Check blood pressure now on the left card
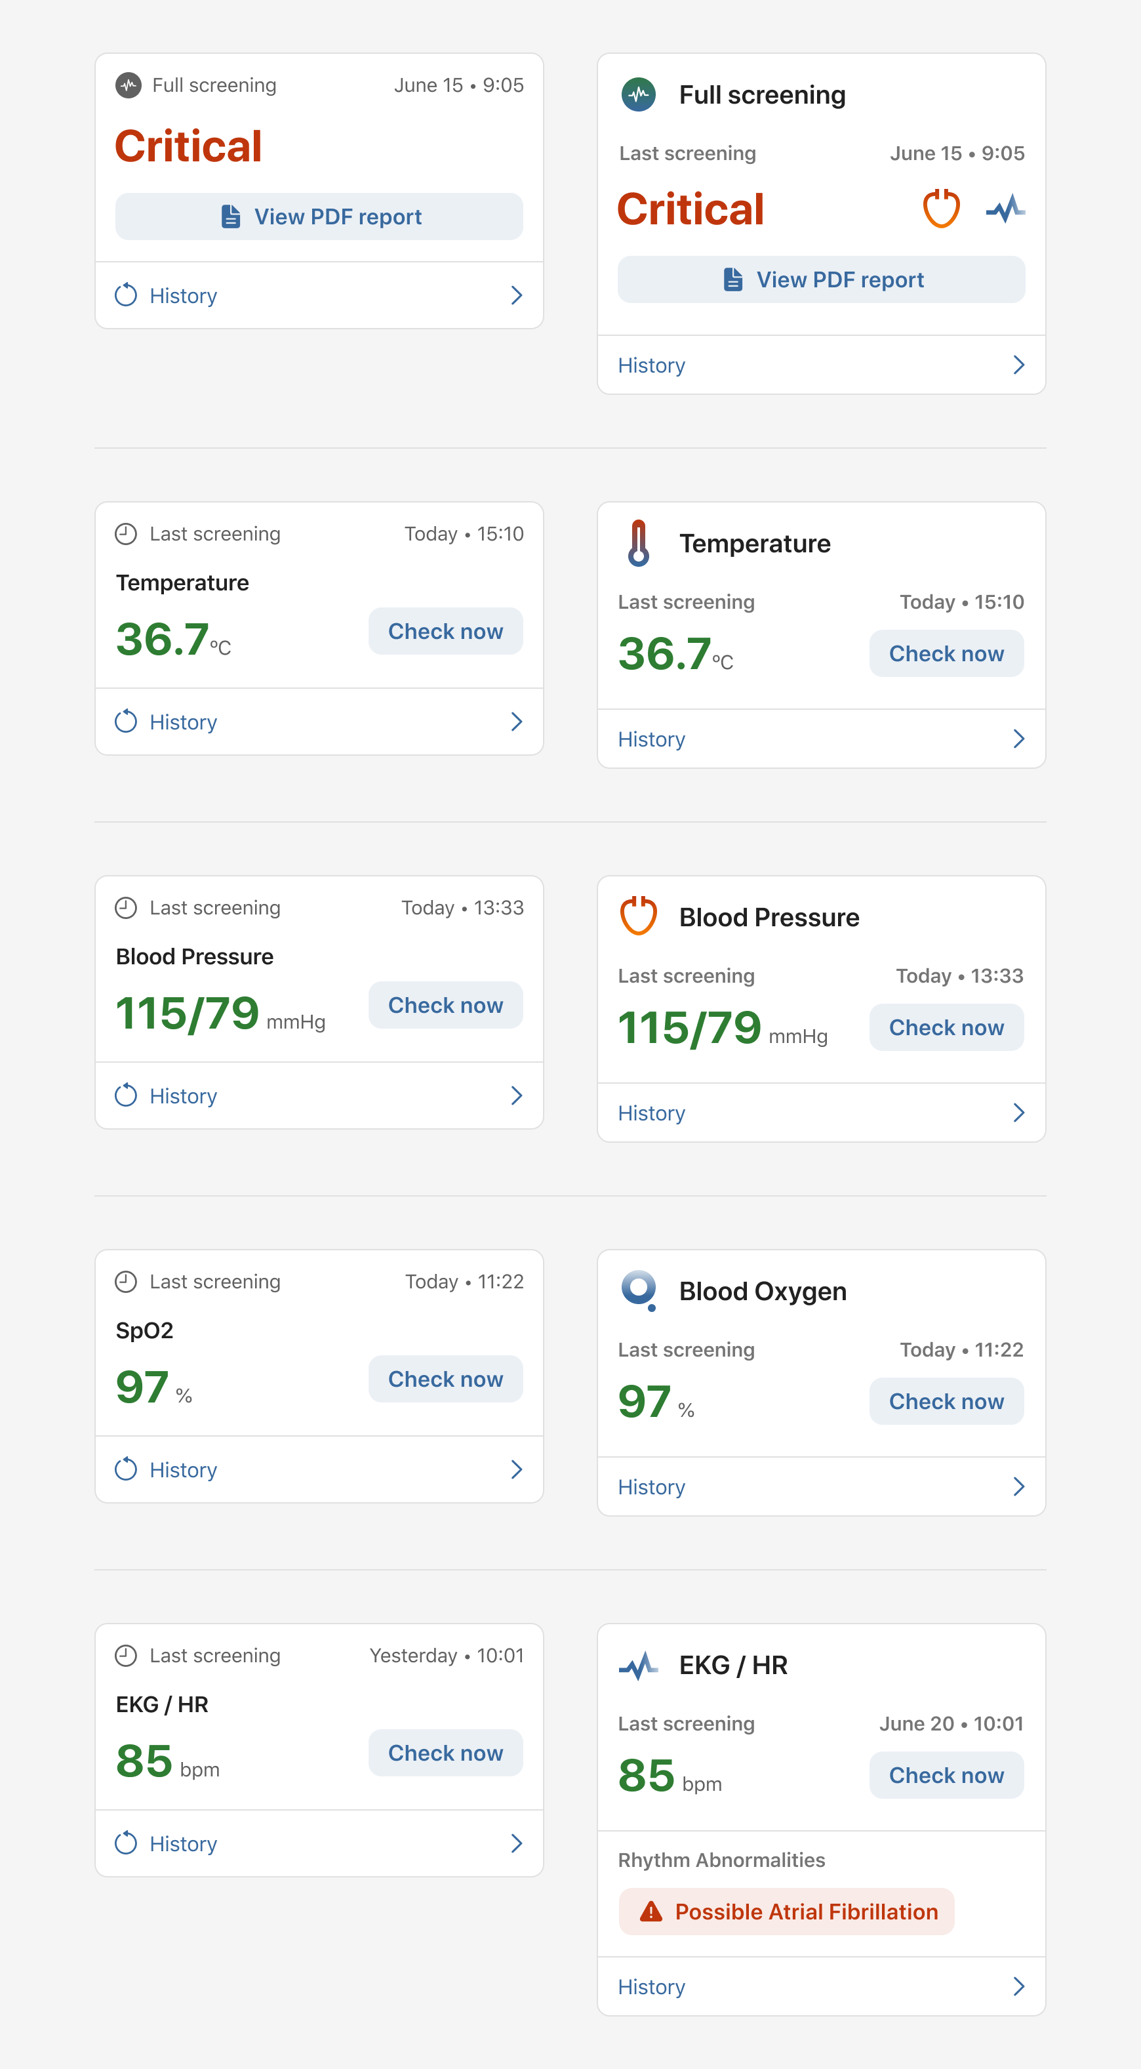1141x2069 pixels. 446,1005
